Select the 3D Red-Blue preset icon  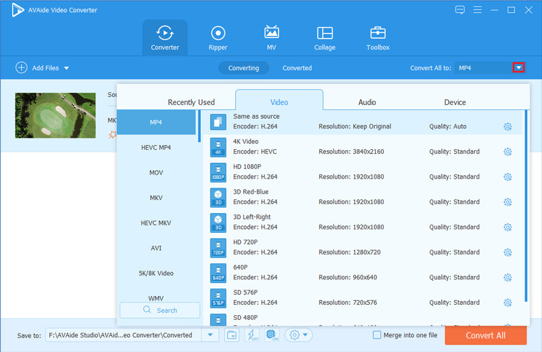pos(218,198)
